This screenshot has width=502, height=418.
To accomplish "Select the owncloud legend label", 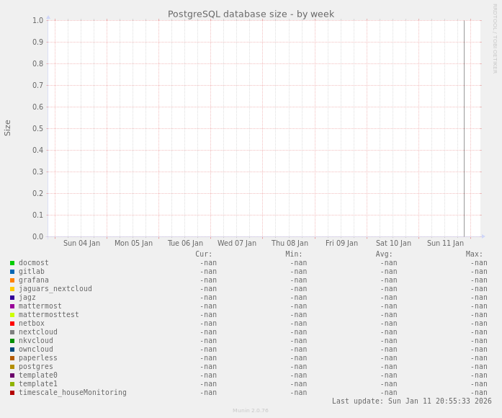I will pos(36,350).
